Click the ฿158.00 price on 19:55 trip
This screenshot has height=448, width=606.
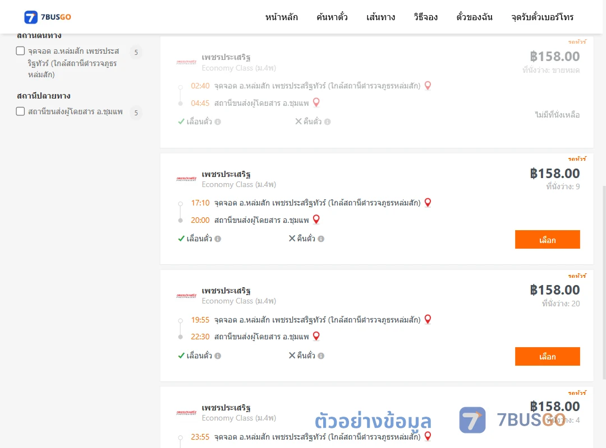(555, 290)
